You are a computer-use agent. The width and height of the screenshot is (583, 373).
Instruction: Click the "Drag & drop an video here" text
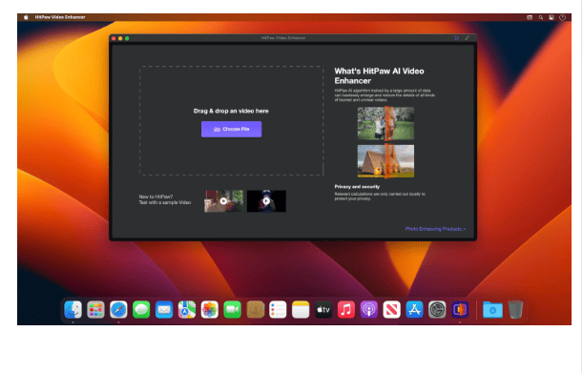231,111
